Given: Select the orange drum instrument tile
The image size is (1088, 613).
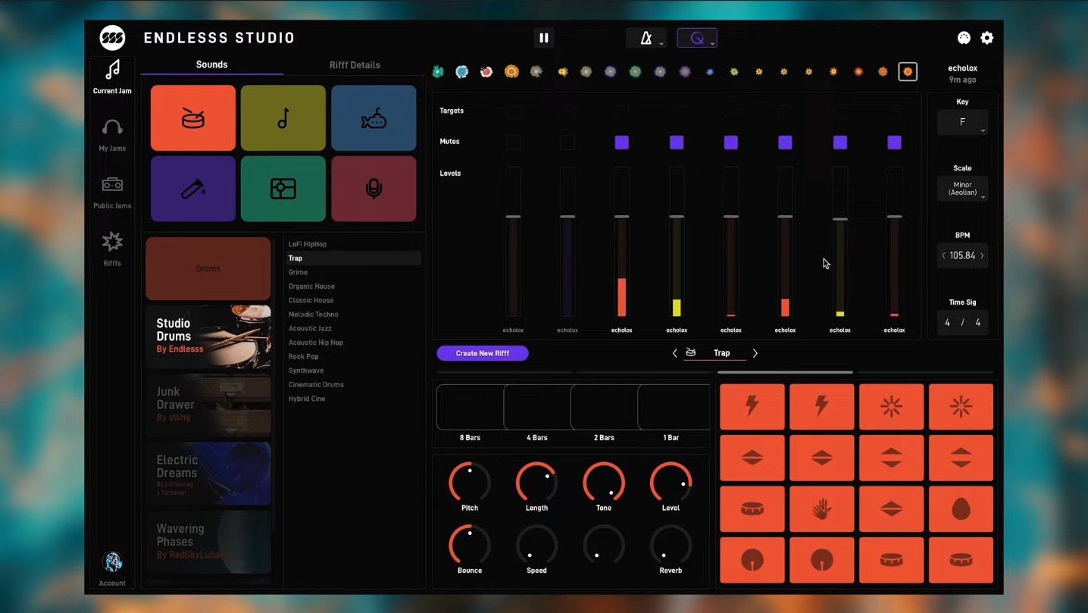Looking at the screenshot, I should (192, 118).
